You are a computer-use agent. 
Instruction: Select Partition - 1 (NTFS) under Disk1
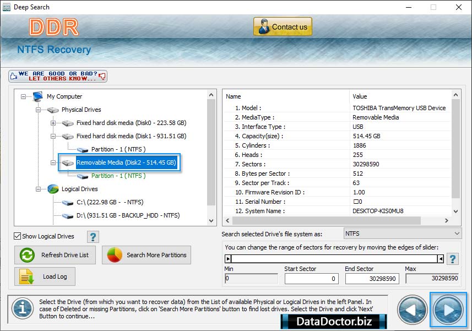click(118, 149)
